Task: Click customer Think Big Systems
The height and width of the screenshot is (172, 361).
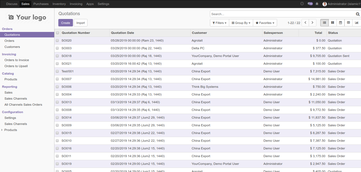Action: click(205, 87)
